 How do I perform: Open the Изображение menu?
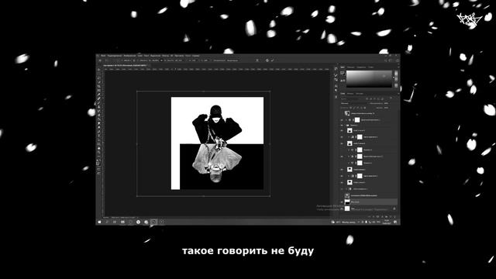coord(129,55)
